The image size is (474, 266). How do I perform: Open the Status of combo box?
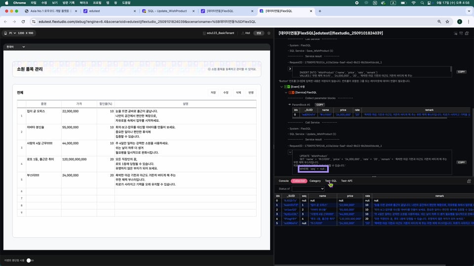(x=308, y=189)
